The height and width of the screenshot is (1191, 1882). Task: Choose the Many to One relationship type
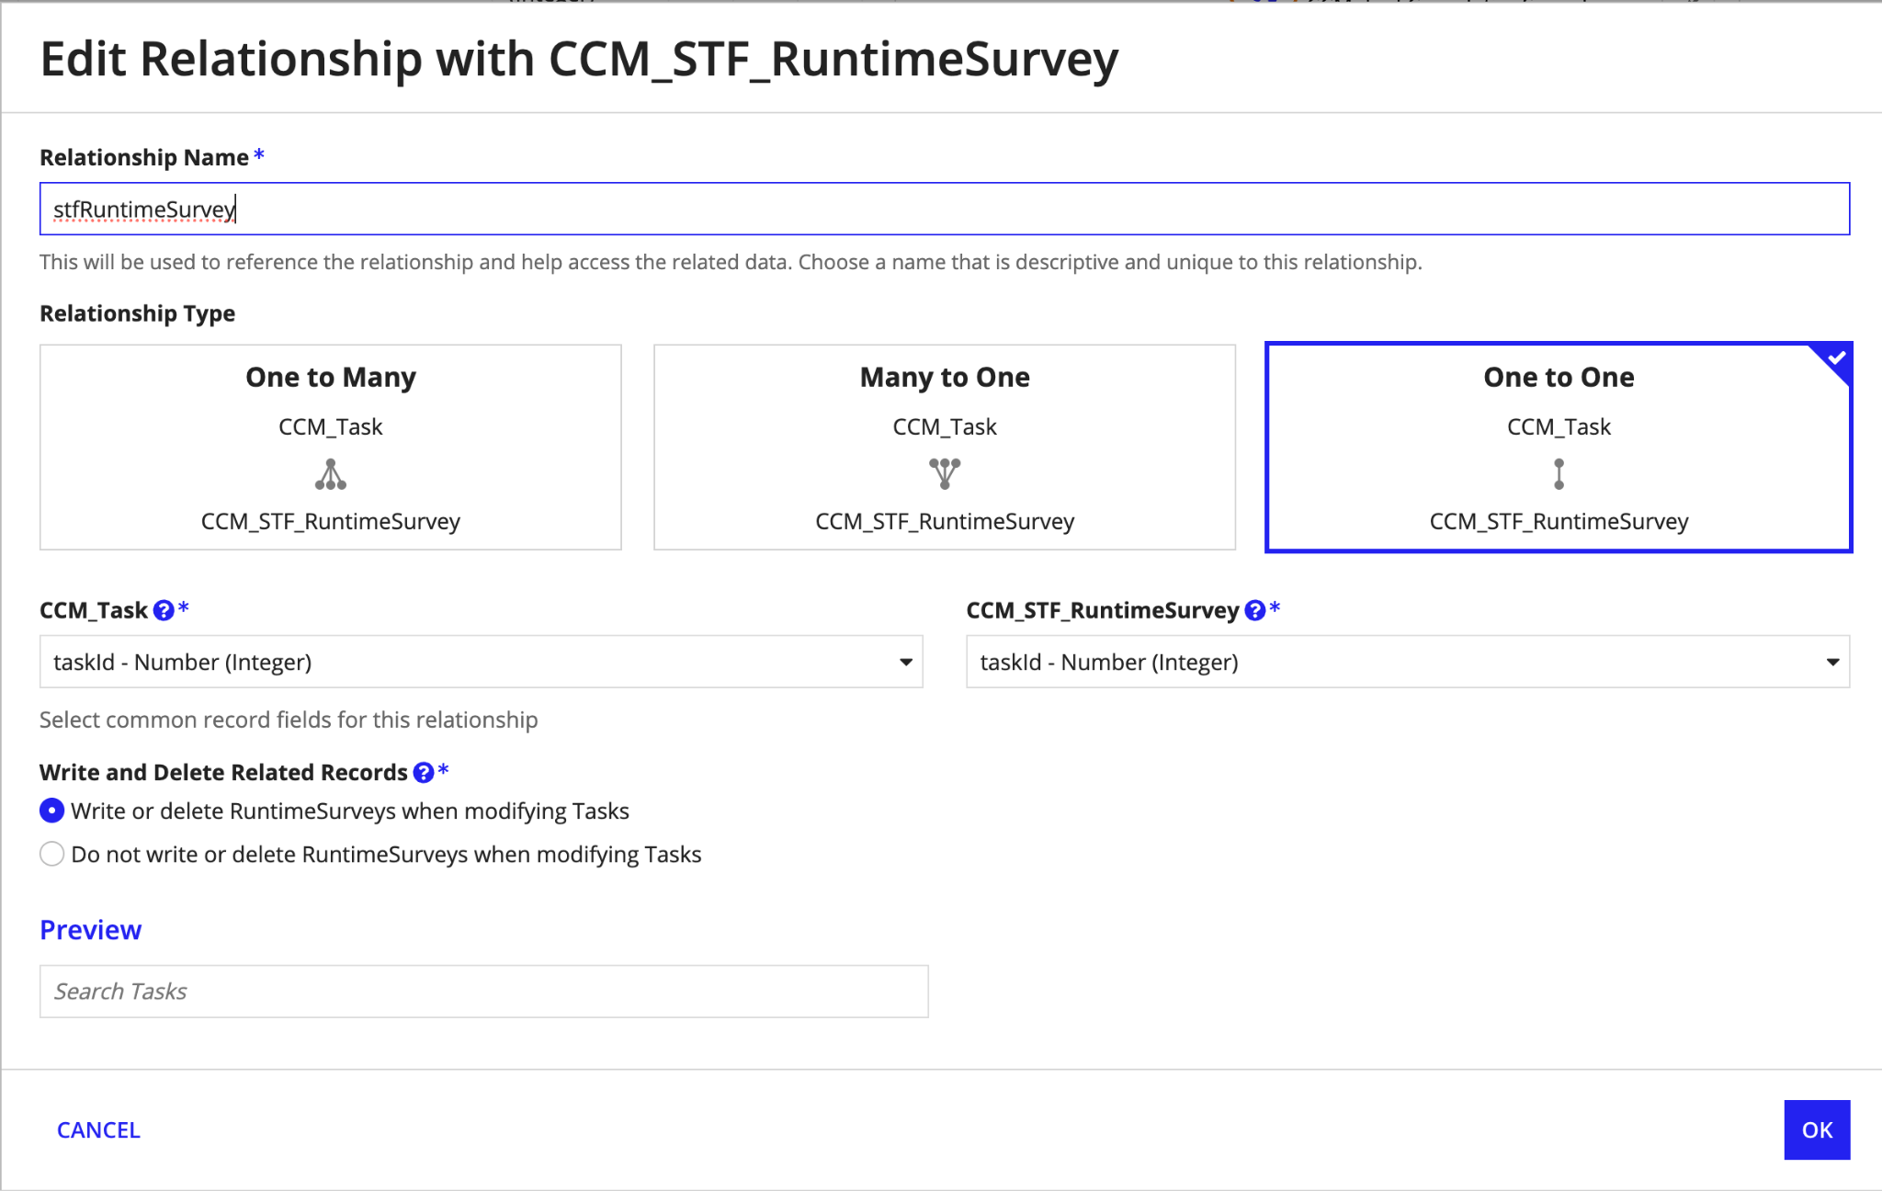click(945, 448)
